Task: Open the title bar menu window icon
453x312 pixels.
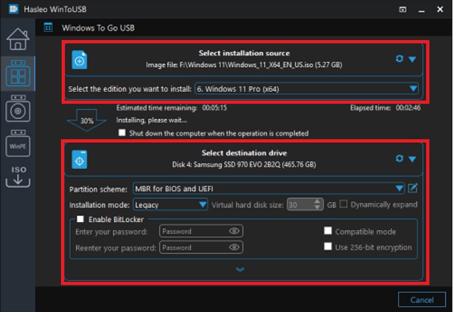Action: [x=403, y=10]
